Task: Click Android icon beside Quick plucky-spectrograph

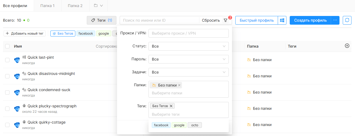Action: click(24, 106)
